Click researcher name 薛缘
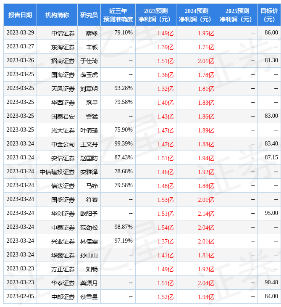 92,33
